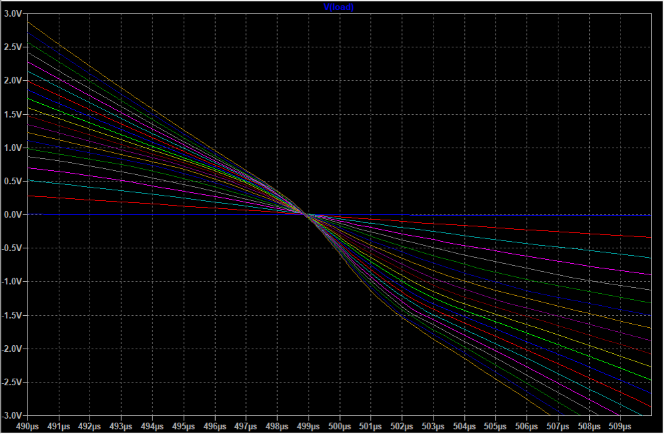This screenshot has height=434, width=664.
Task: Click the 505µs time axis label
Action: click(496, 427)
